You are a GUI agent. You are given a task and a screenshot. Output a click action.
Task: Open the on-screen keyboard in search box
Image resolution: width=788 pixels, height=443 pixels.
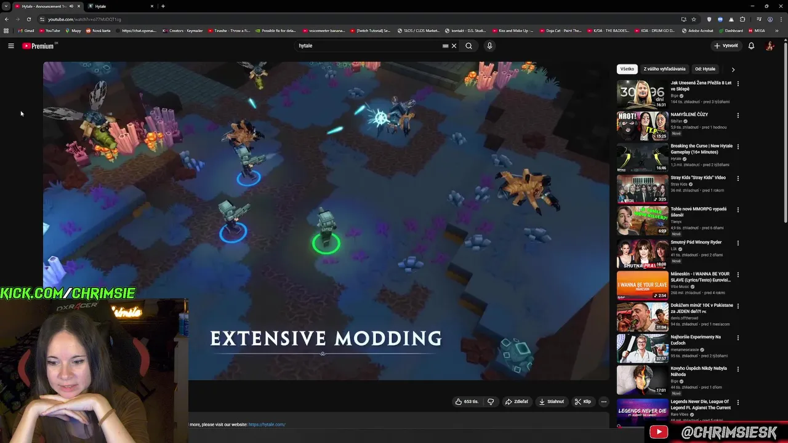(446, 46)
